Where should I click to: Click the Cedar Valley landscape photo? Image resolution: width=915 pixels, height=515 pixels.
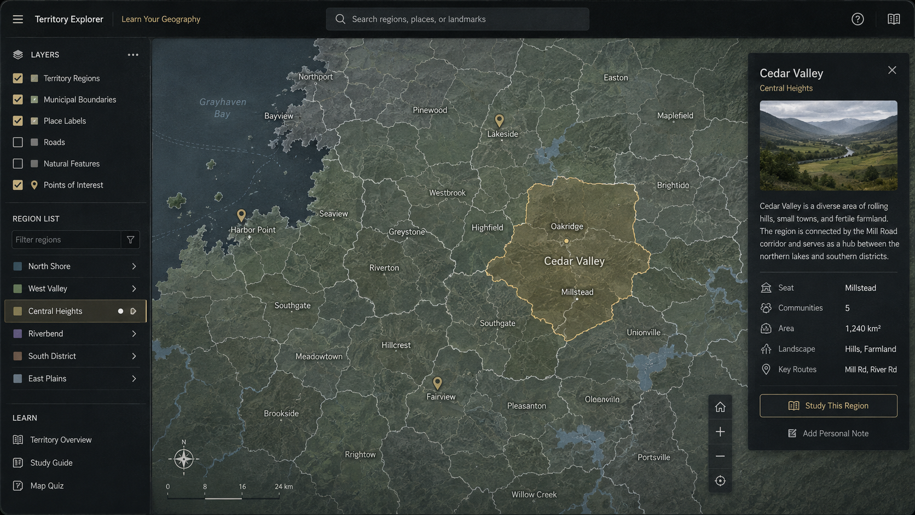(829, 146)
